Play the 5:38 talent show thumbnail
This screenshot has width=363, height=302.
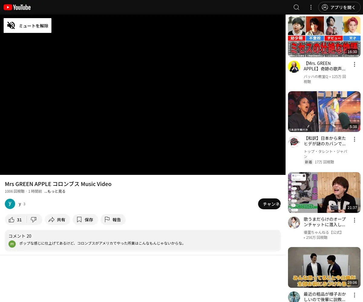[324, 111]
